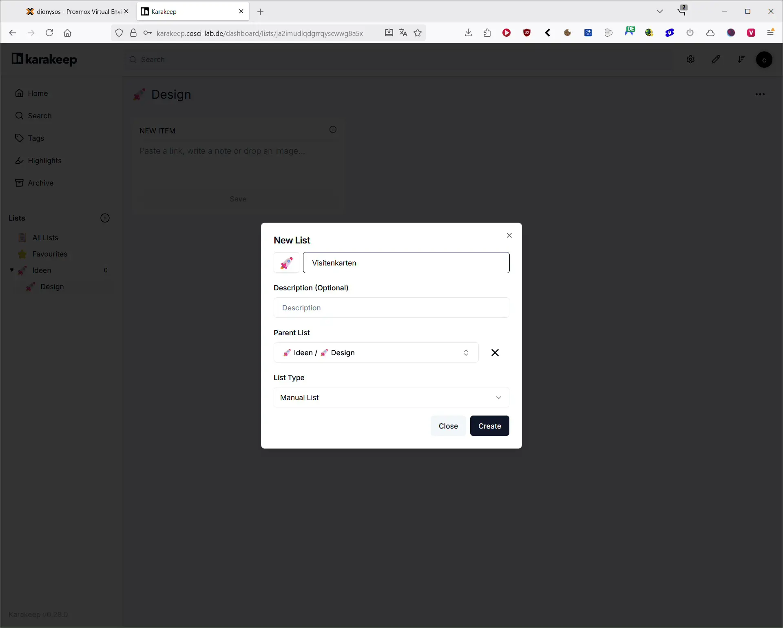
Task: Expand the List Type dropdown
Action: [391, 398]
